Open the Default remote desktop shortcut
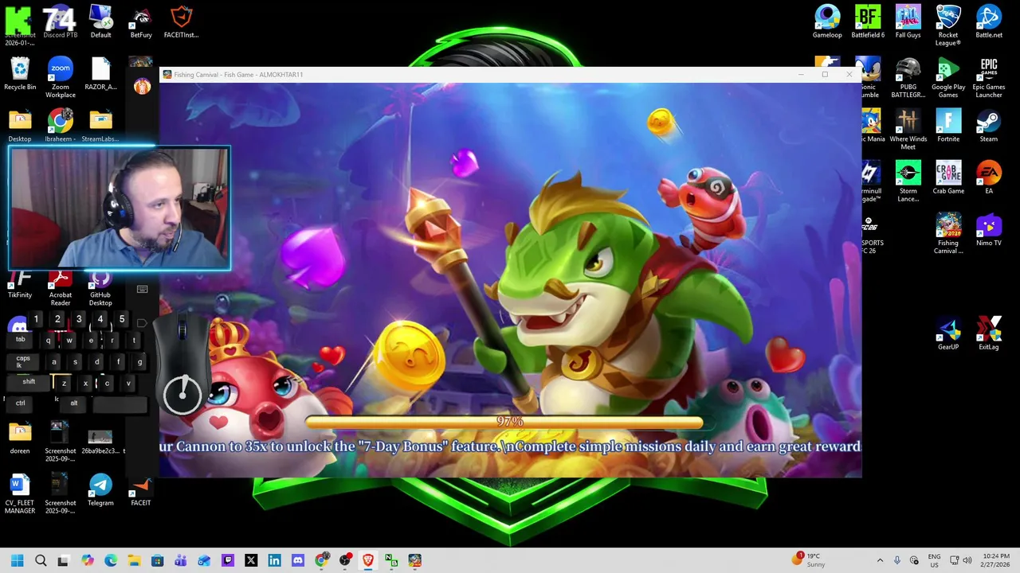Image resolution: width=1020 pixels, height=573 pixels. [x=100, y=22]
